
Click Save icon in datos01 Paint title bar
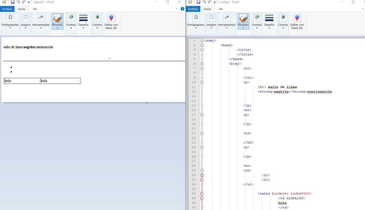(12, 2)
